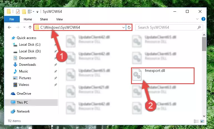Image resolution: width=214 pixels, height=129 pixels.
Task: Click the folder icon at title bar left
Action: click(9, 11)
